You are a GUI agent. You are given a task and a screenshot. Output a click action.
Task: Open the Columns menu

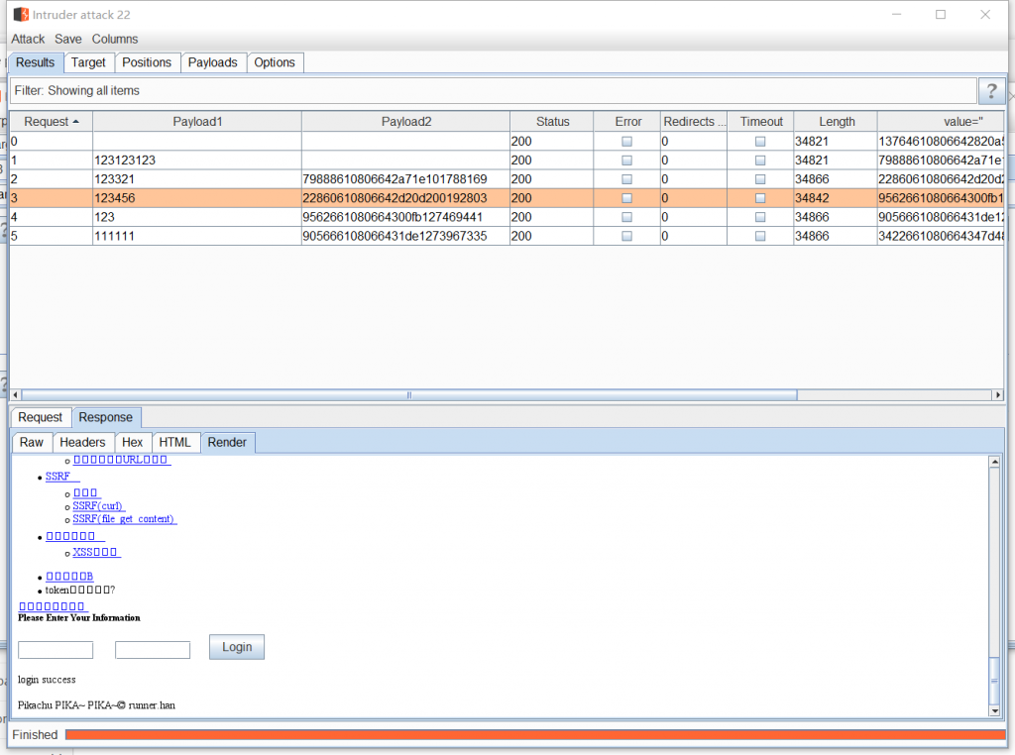[x=115, y=39]
